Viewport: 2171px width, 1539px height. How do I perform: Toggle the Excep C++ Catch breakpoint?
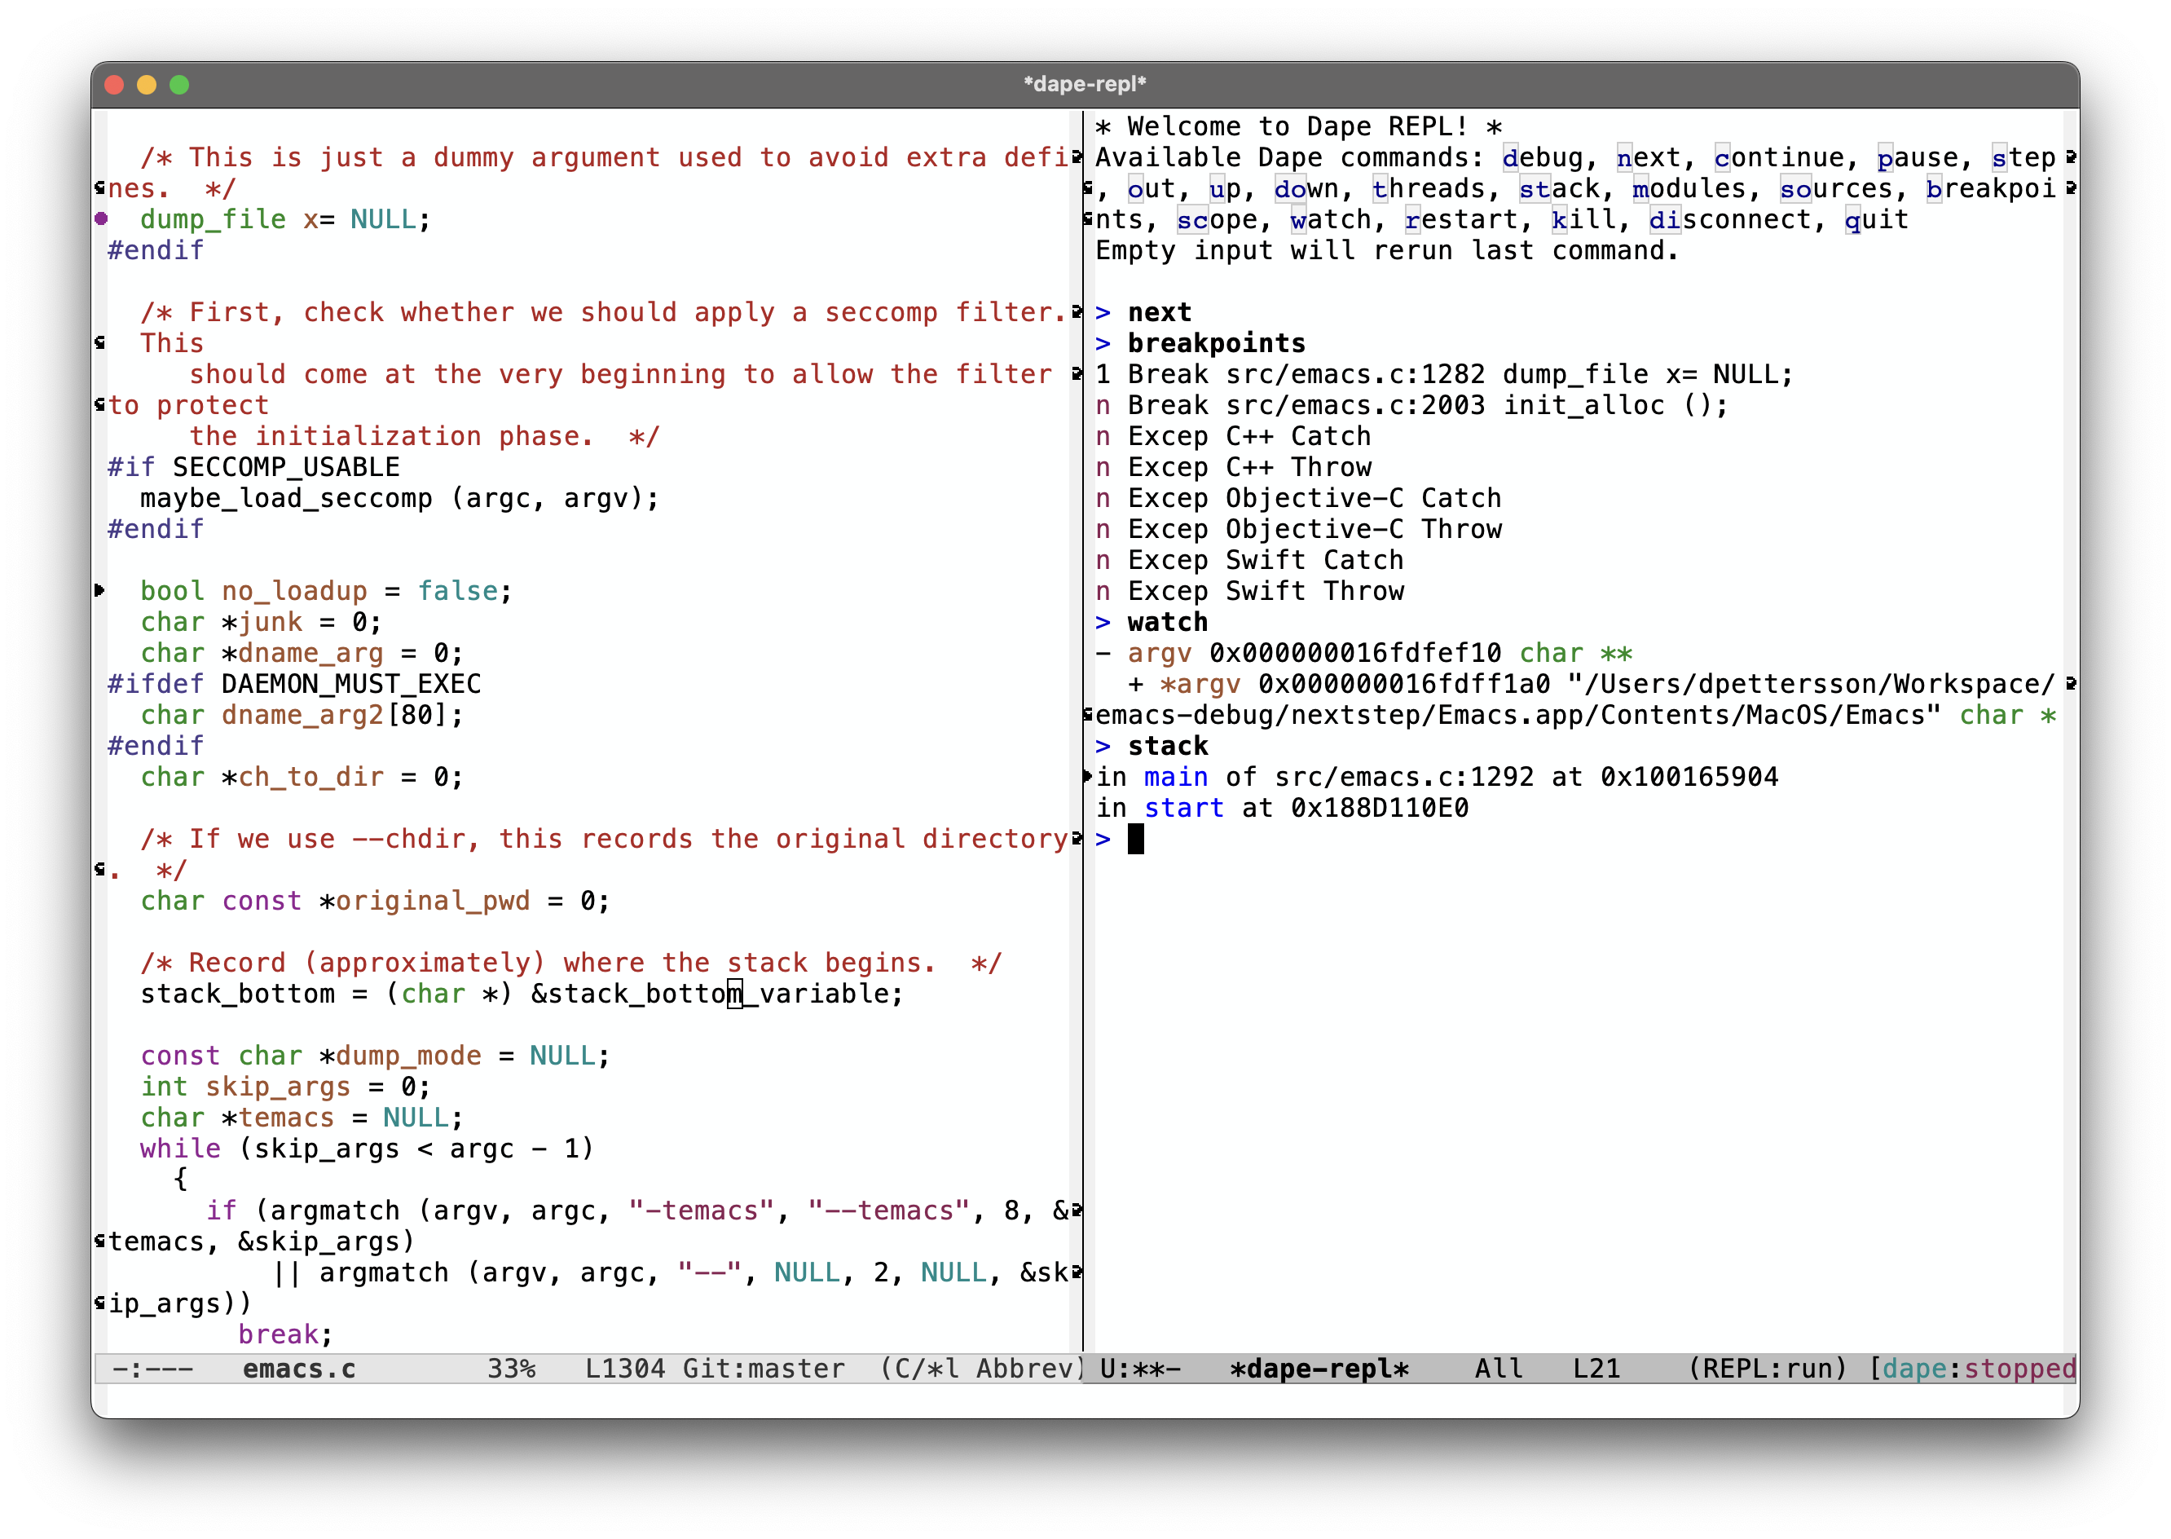click(1103, 437)
